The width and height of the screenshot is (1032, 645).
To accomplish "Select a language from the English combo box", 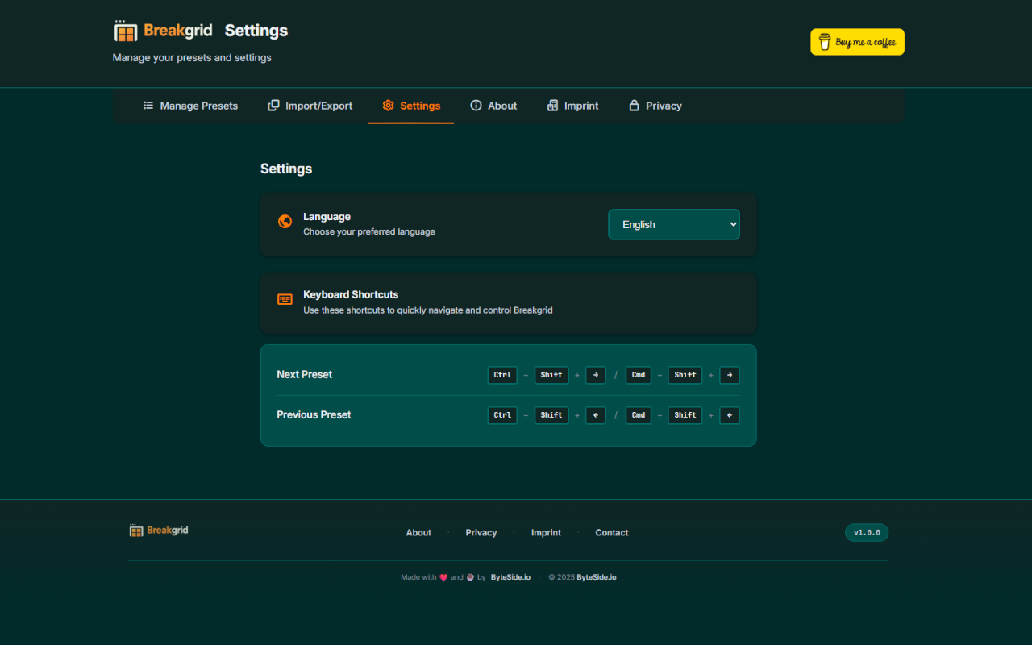I will pyautogui.click(x=674, y=224).
